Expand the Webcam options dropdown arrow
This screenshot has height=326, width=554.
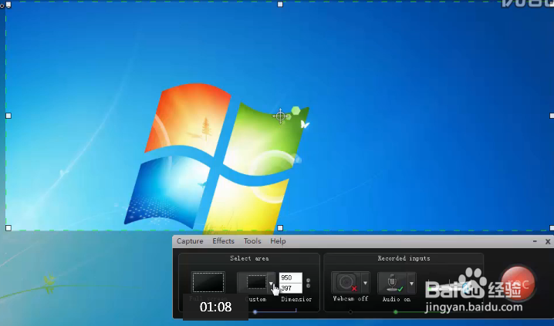click(x=365, y=283)
